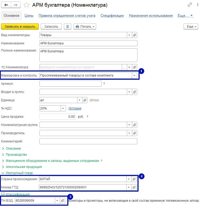
Task: Open the История link near НДС
Action: click(x=75, y=108)
